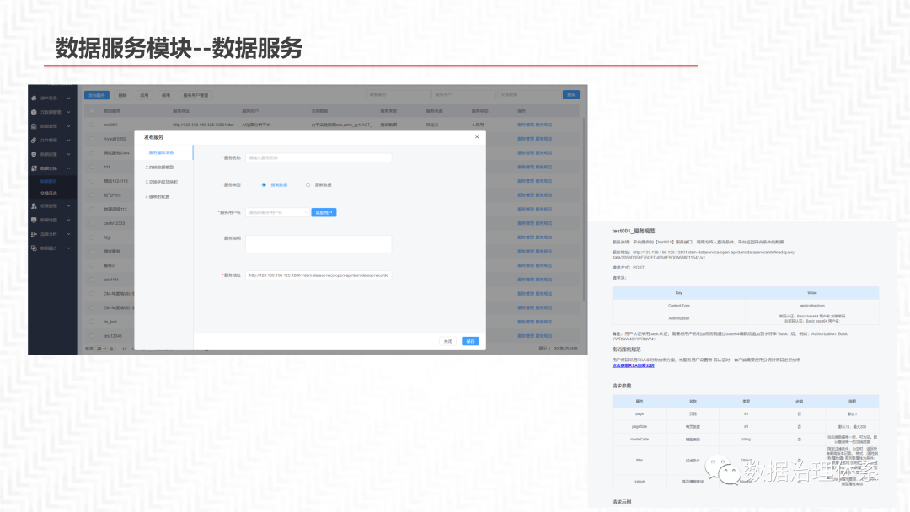Click the 数据交换 sidebar icon
The image size is (910, 512).
tap(34, 169)
